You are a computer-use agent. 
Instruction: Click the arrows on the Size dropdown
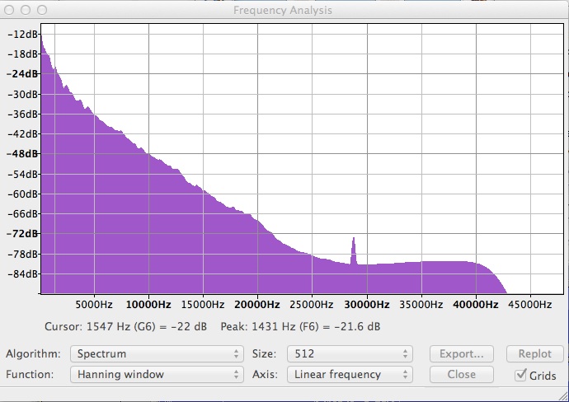(406, 353)
